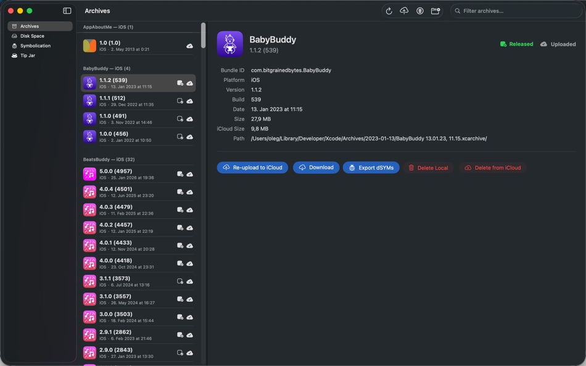This screenshot has width=586, height=366.
Task: Toggle the sidebar visibility button
Action: coord(67,11)
